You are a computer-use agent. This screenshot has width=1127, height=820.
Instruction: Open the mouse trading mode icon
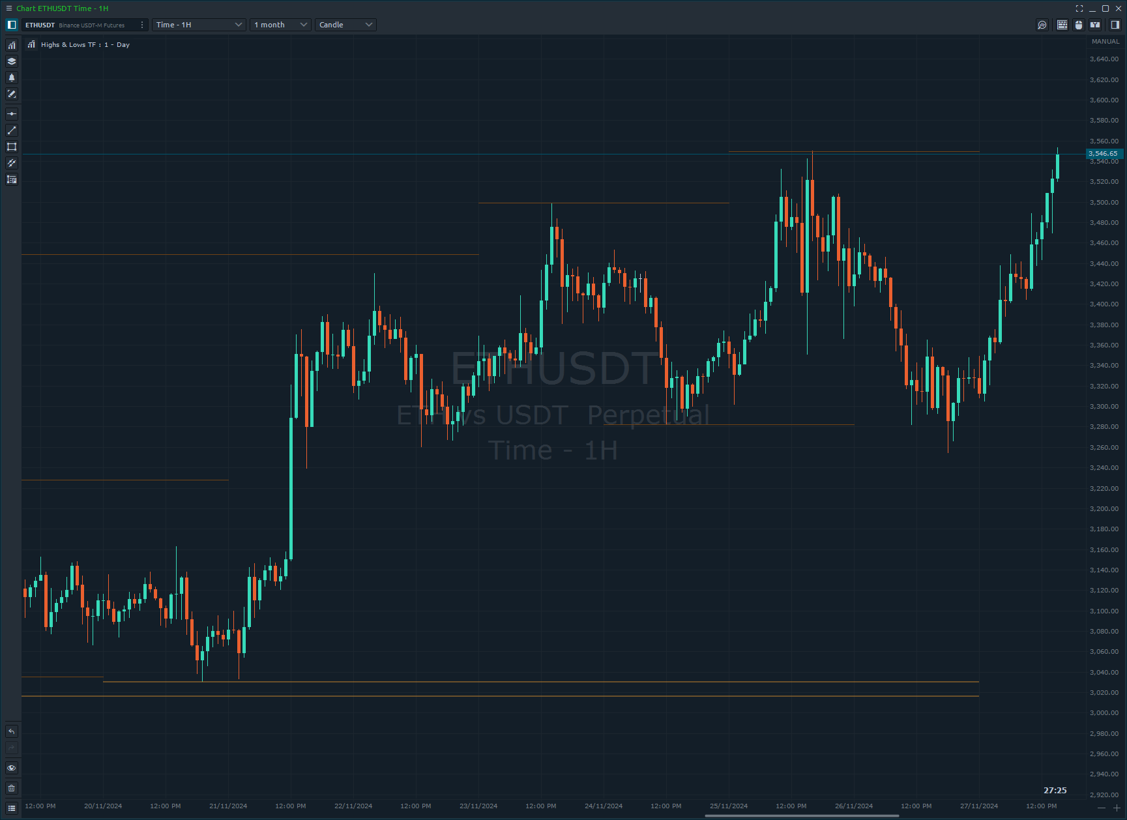click(x=1079, y=25)
